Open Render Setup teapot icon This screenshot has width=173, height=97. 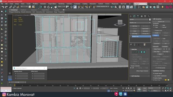point(143,7)
